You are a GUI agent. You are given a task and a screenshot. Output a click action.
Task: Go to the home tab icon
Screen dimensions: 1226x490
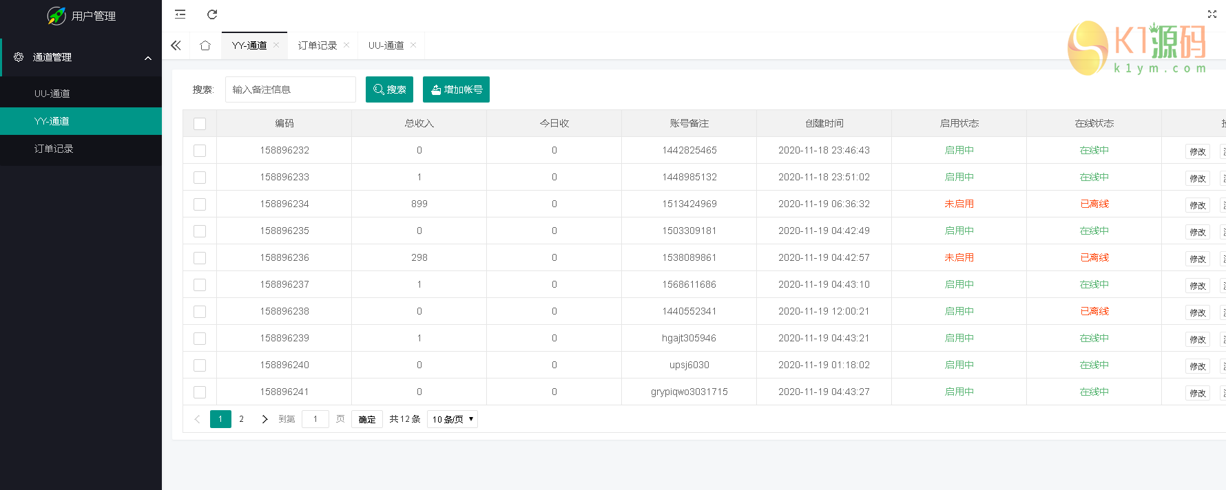tap(205, 45)
